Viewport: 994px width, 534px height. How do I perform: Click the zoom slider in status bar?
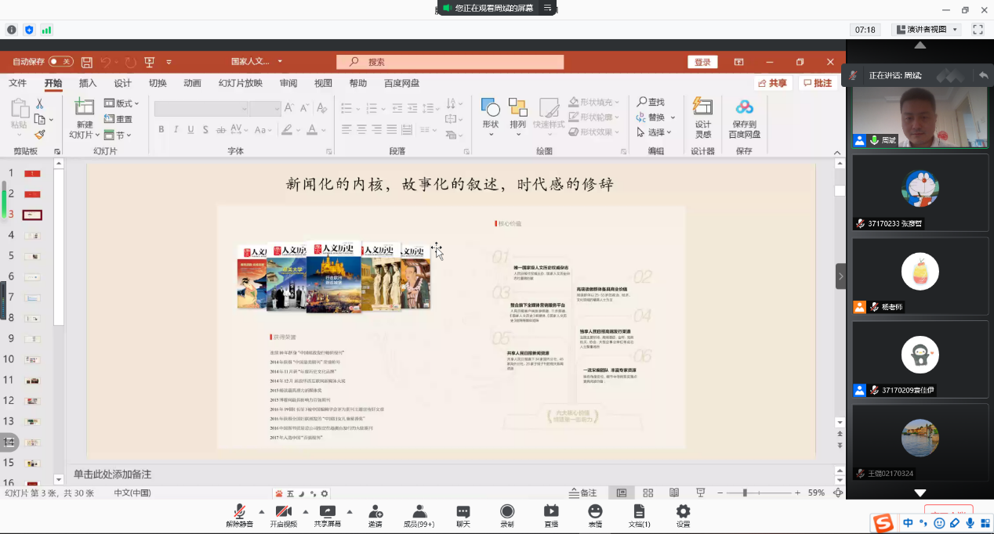[745, 493]
